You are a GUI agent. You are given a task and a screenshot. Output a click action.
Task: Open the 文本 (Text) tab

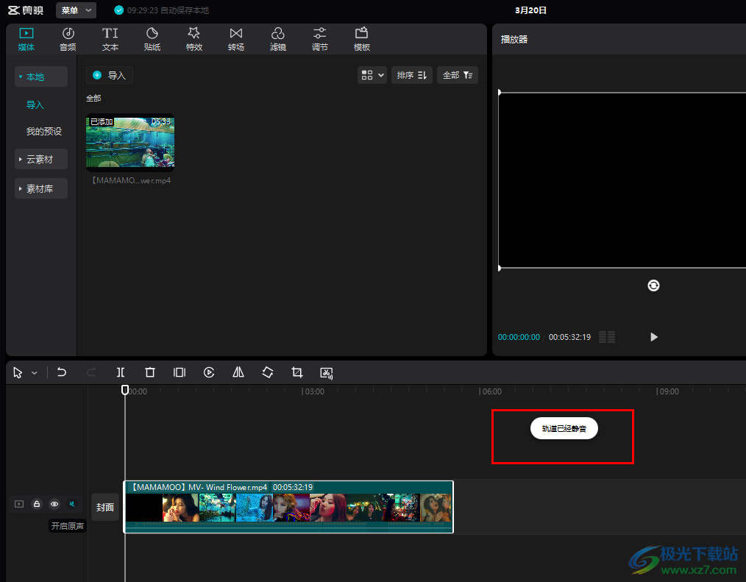(x=110, y=39)
